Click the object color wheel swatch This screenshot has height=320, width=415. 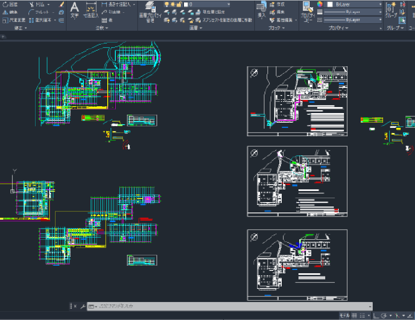point(320,4)
